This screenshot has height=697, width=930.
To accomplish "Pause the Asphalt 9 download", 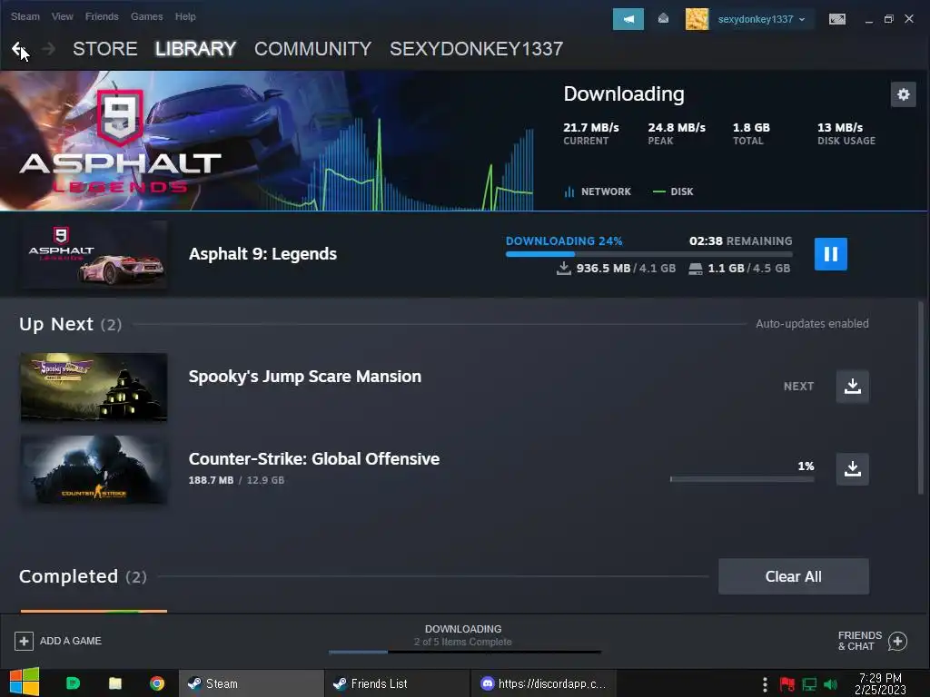I will click(x=830, y=254).
